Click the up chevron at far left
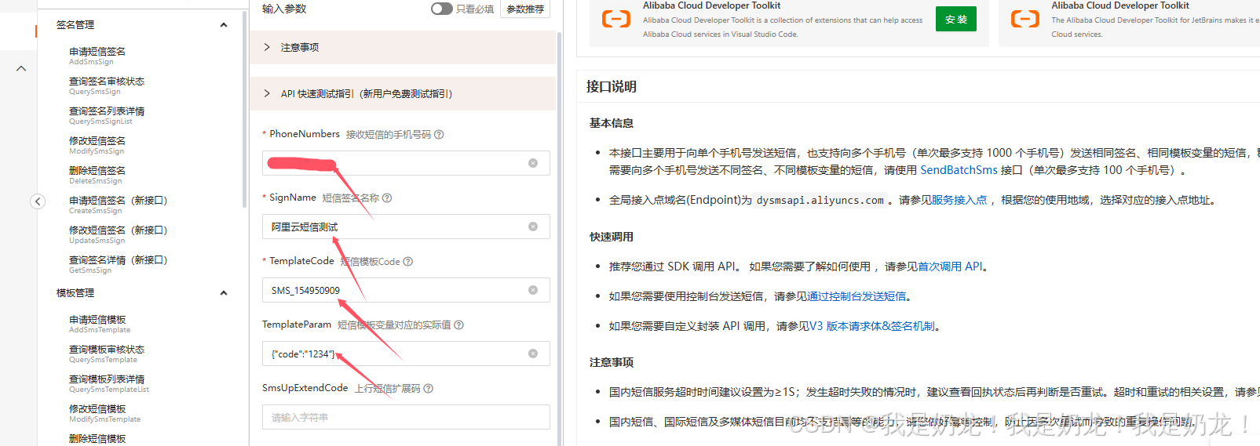The image size is (1260, 446). tap(21, 69)
